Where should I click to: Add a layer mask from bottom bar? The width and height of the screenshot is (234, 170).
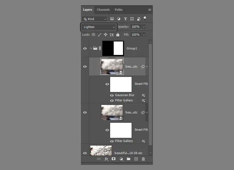point(114,159)
